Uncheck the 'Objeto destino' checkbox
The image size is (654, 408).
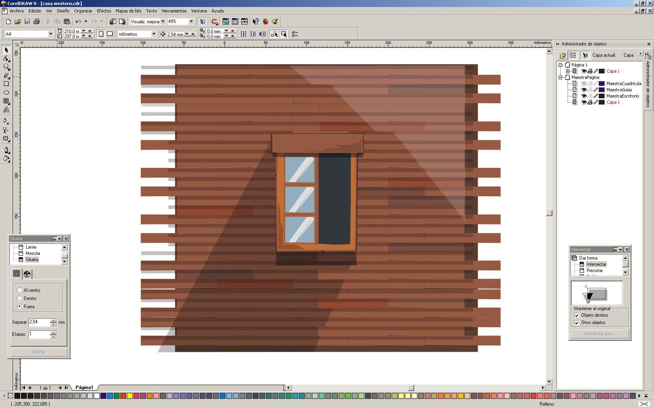click(577, 316)
